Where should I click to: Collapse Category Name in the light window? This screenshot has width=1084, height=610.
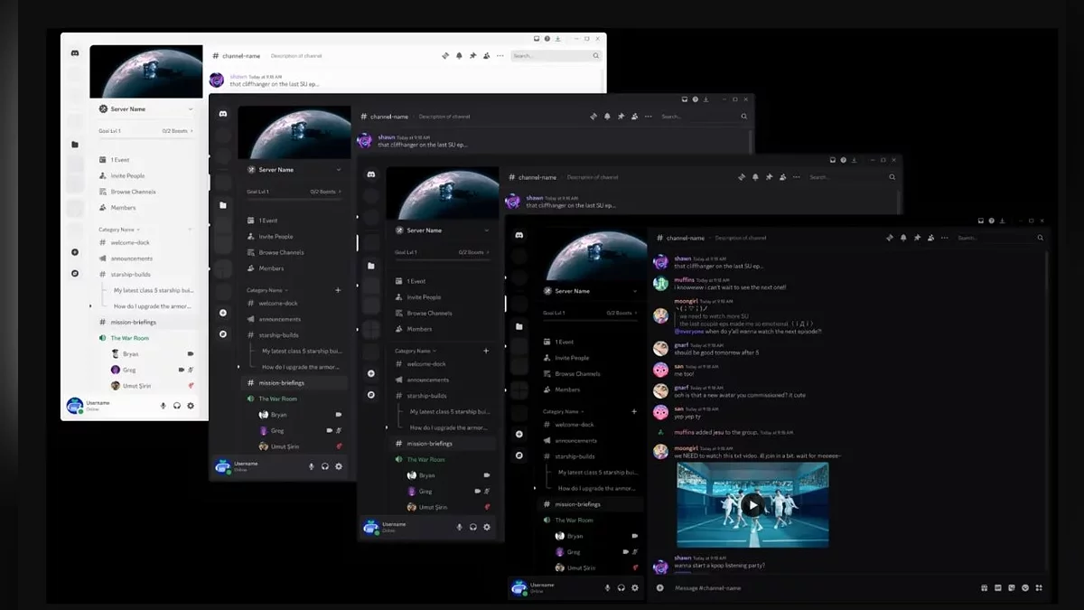120,230
